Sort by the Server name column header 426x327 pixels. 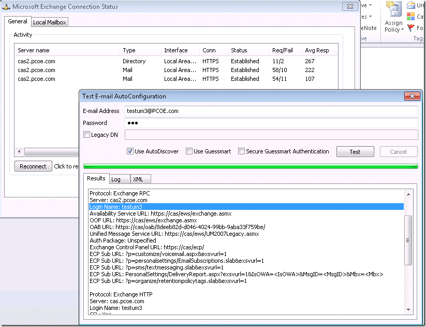click(x=67, y=50)
